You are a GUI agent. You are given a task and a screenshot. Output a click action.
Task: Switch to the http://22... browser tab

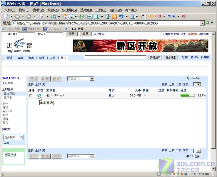54,29
